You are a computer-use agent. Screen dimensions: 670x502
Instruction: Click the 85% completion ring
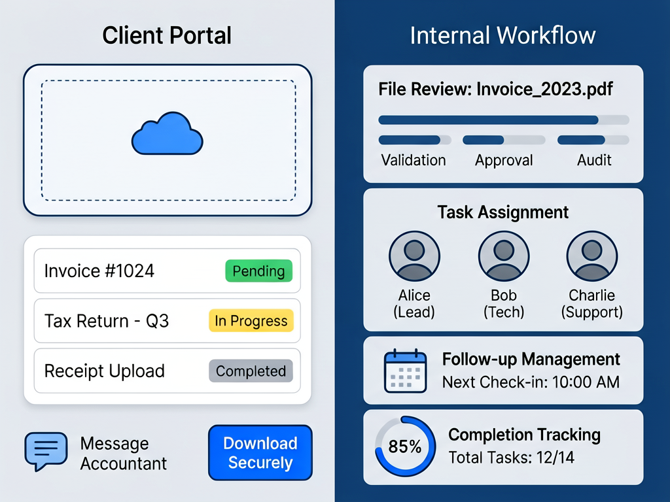pyautogui.click(x=404, y=447)
